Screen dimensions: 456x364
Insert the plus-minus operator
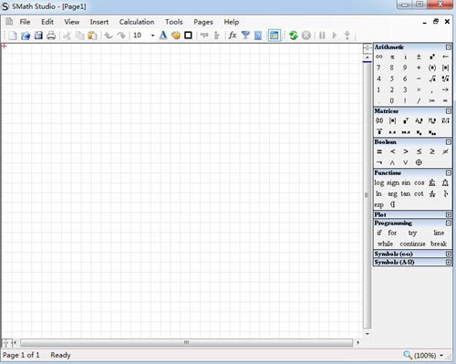419,57
